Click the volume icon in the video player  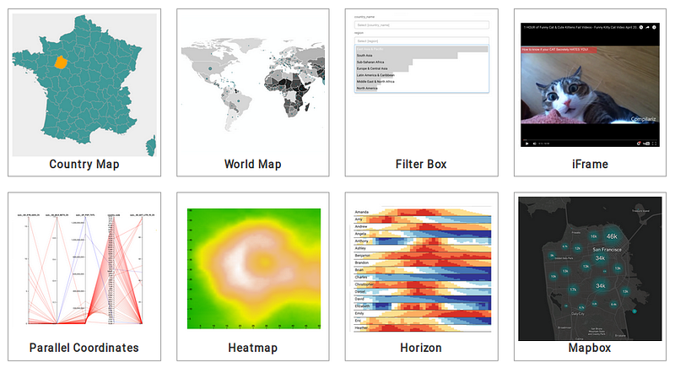[x=535, y=143]
